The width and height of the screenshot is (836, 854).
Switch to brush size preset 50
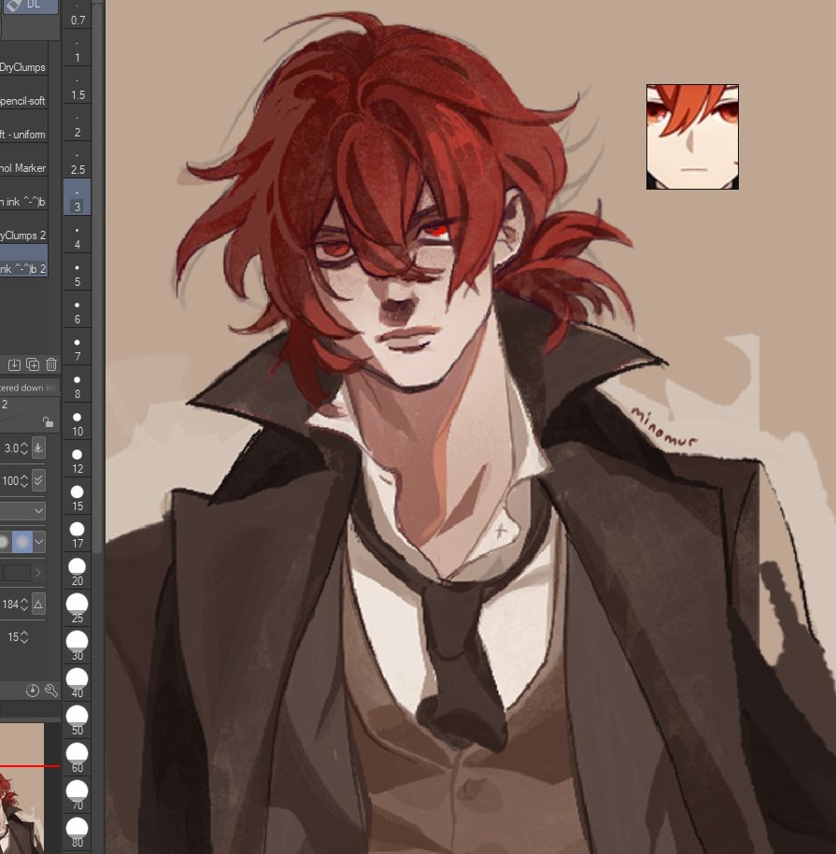78,721
